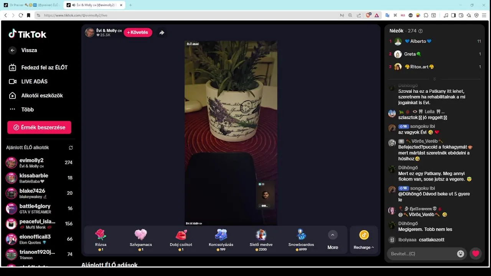Expand the top viewers list chevron
Screen dimensions: 491x276
[434, 79]
